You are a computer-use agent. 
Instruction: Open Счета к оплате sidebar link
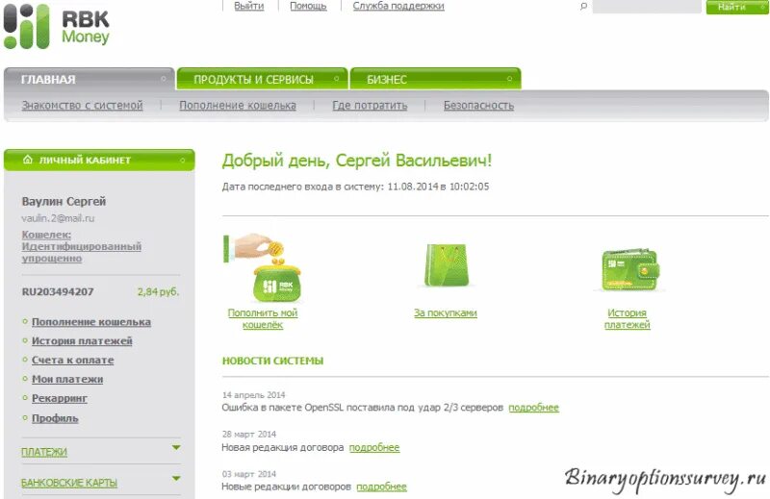pyautogui.click(x=73, y=361)
